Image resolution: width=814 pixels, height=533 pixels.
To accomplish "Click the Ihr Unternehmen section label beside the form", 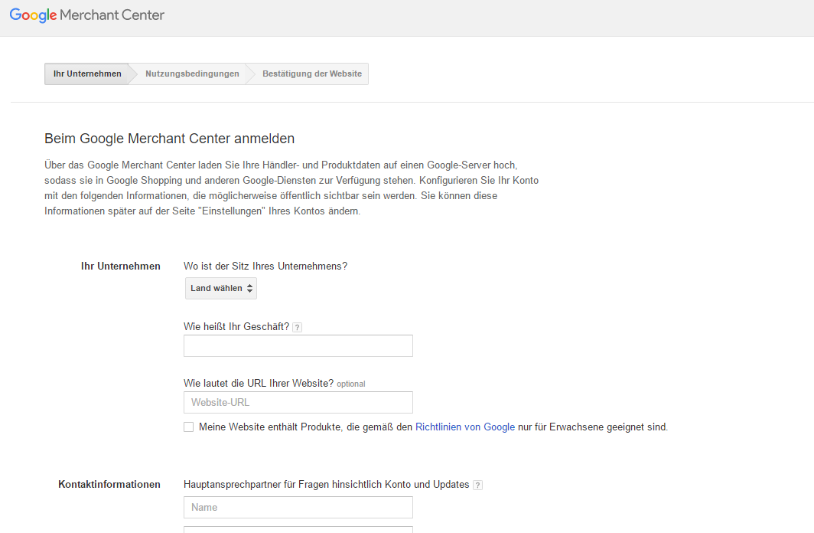I will click(x=120, y=266).
